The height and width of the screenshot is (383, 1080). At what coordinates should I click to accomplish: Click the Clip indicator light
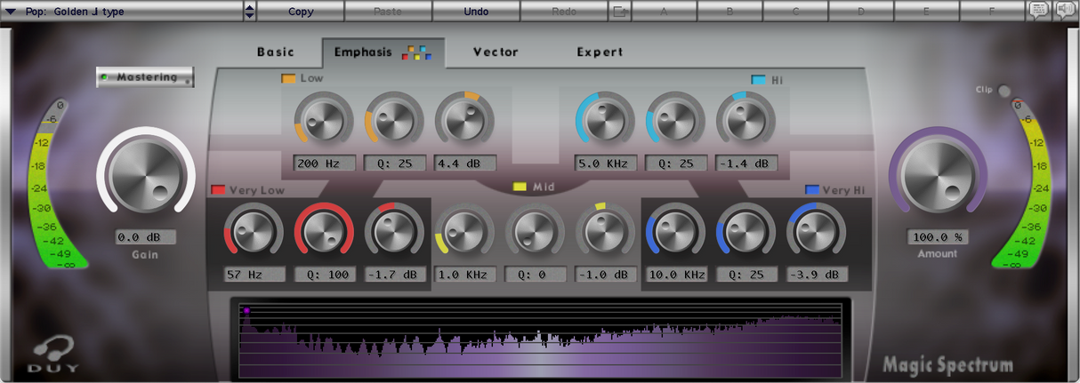[x=1005, y=91]
